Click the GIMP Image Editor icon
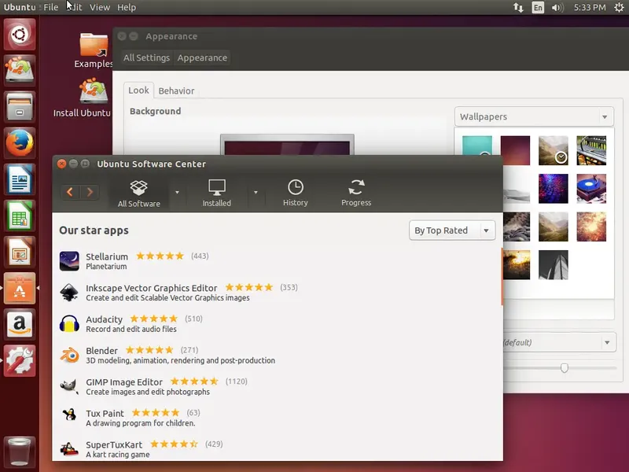The width and height of the screenshot is (629, 472). 69,385
